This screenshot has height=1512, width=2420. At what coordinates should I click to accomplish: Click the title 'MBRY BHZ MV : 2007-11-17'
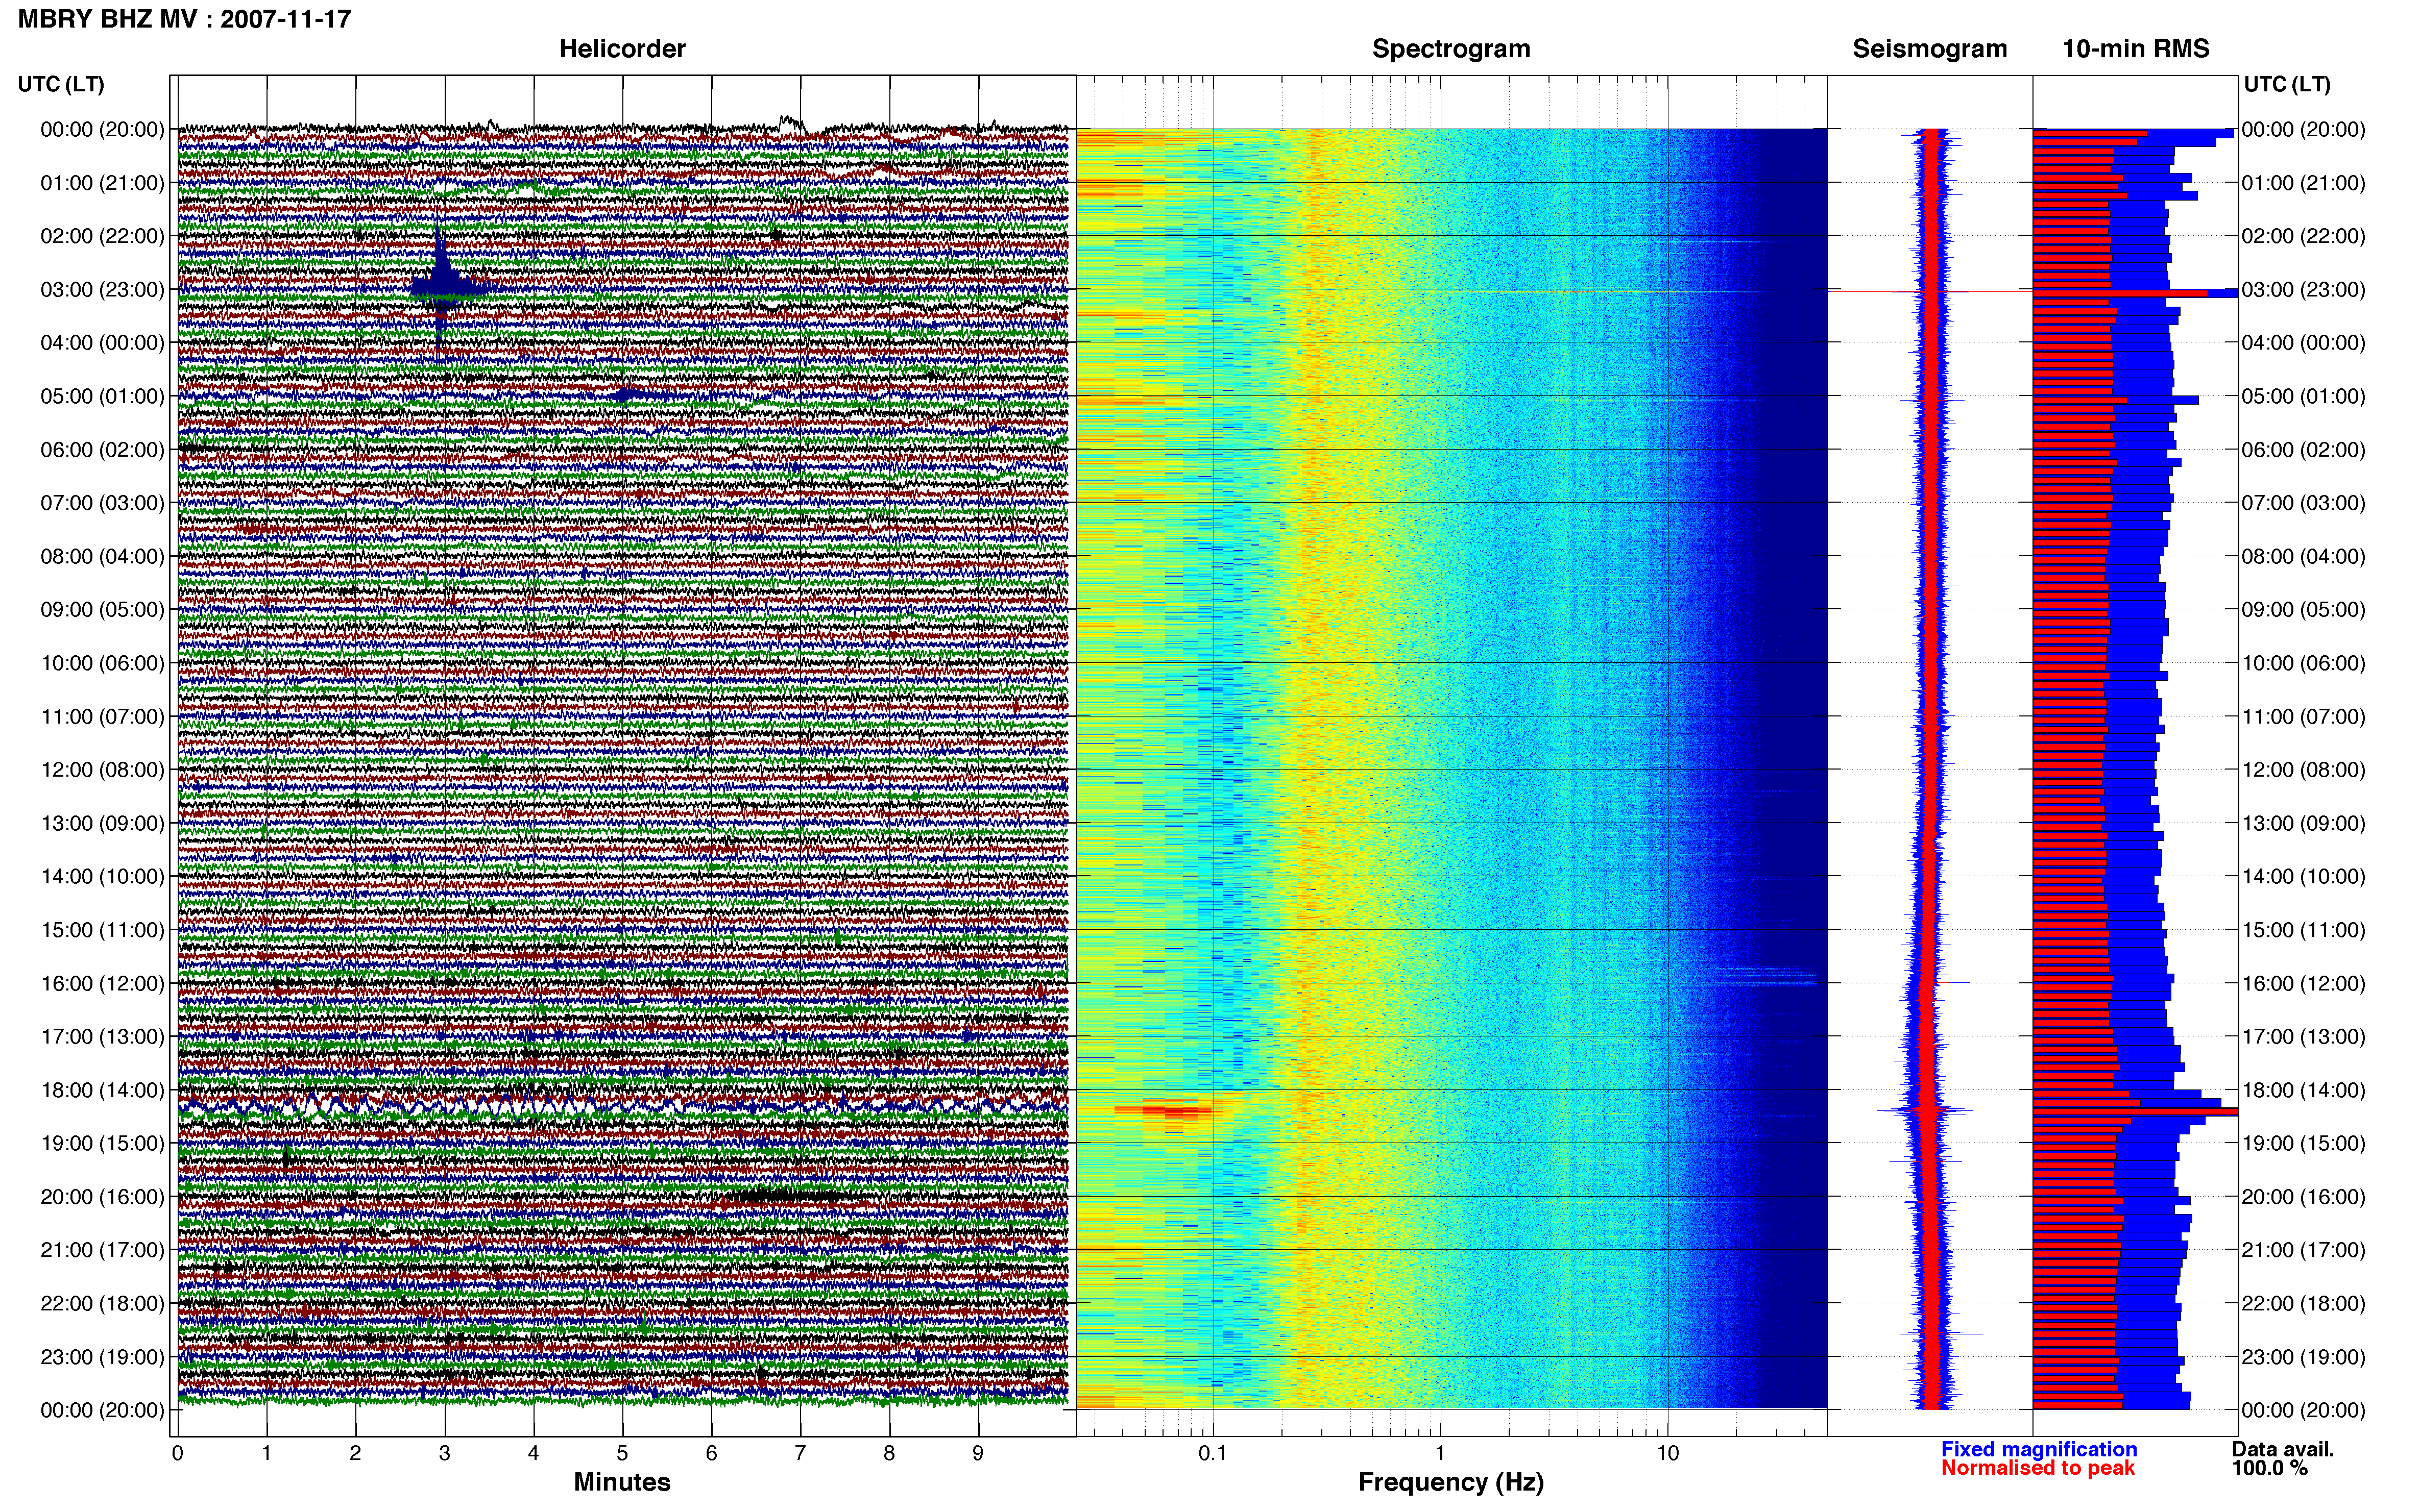pyautogui.click(x=185, y=19)
